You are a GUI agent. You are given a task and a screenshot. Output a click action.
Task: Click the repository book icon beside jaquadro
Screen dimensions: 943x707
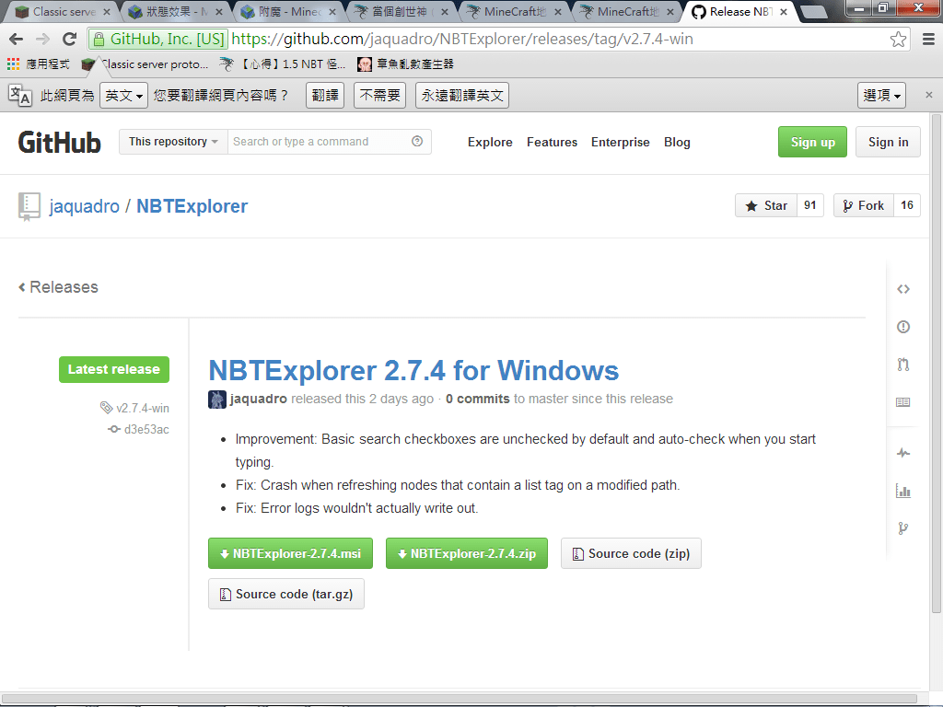click(x=29, y=207)
